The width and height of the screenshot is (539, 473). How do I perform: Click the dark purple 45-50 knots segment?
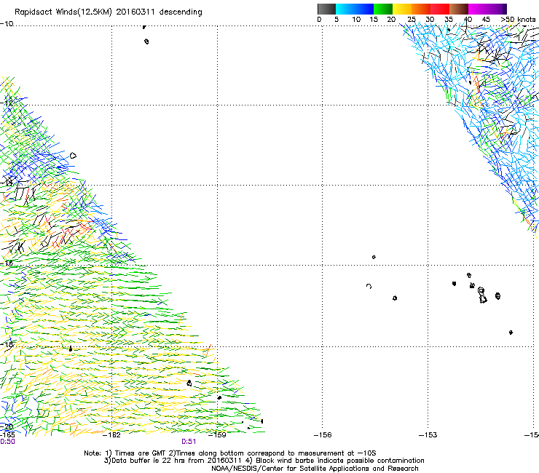[497, 9]
